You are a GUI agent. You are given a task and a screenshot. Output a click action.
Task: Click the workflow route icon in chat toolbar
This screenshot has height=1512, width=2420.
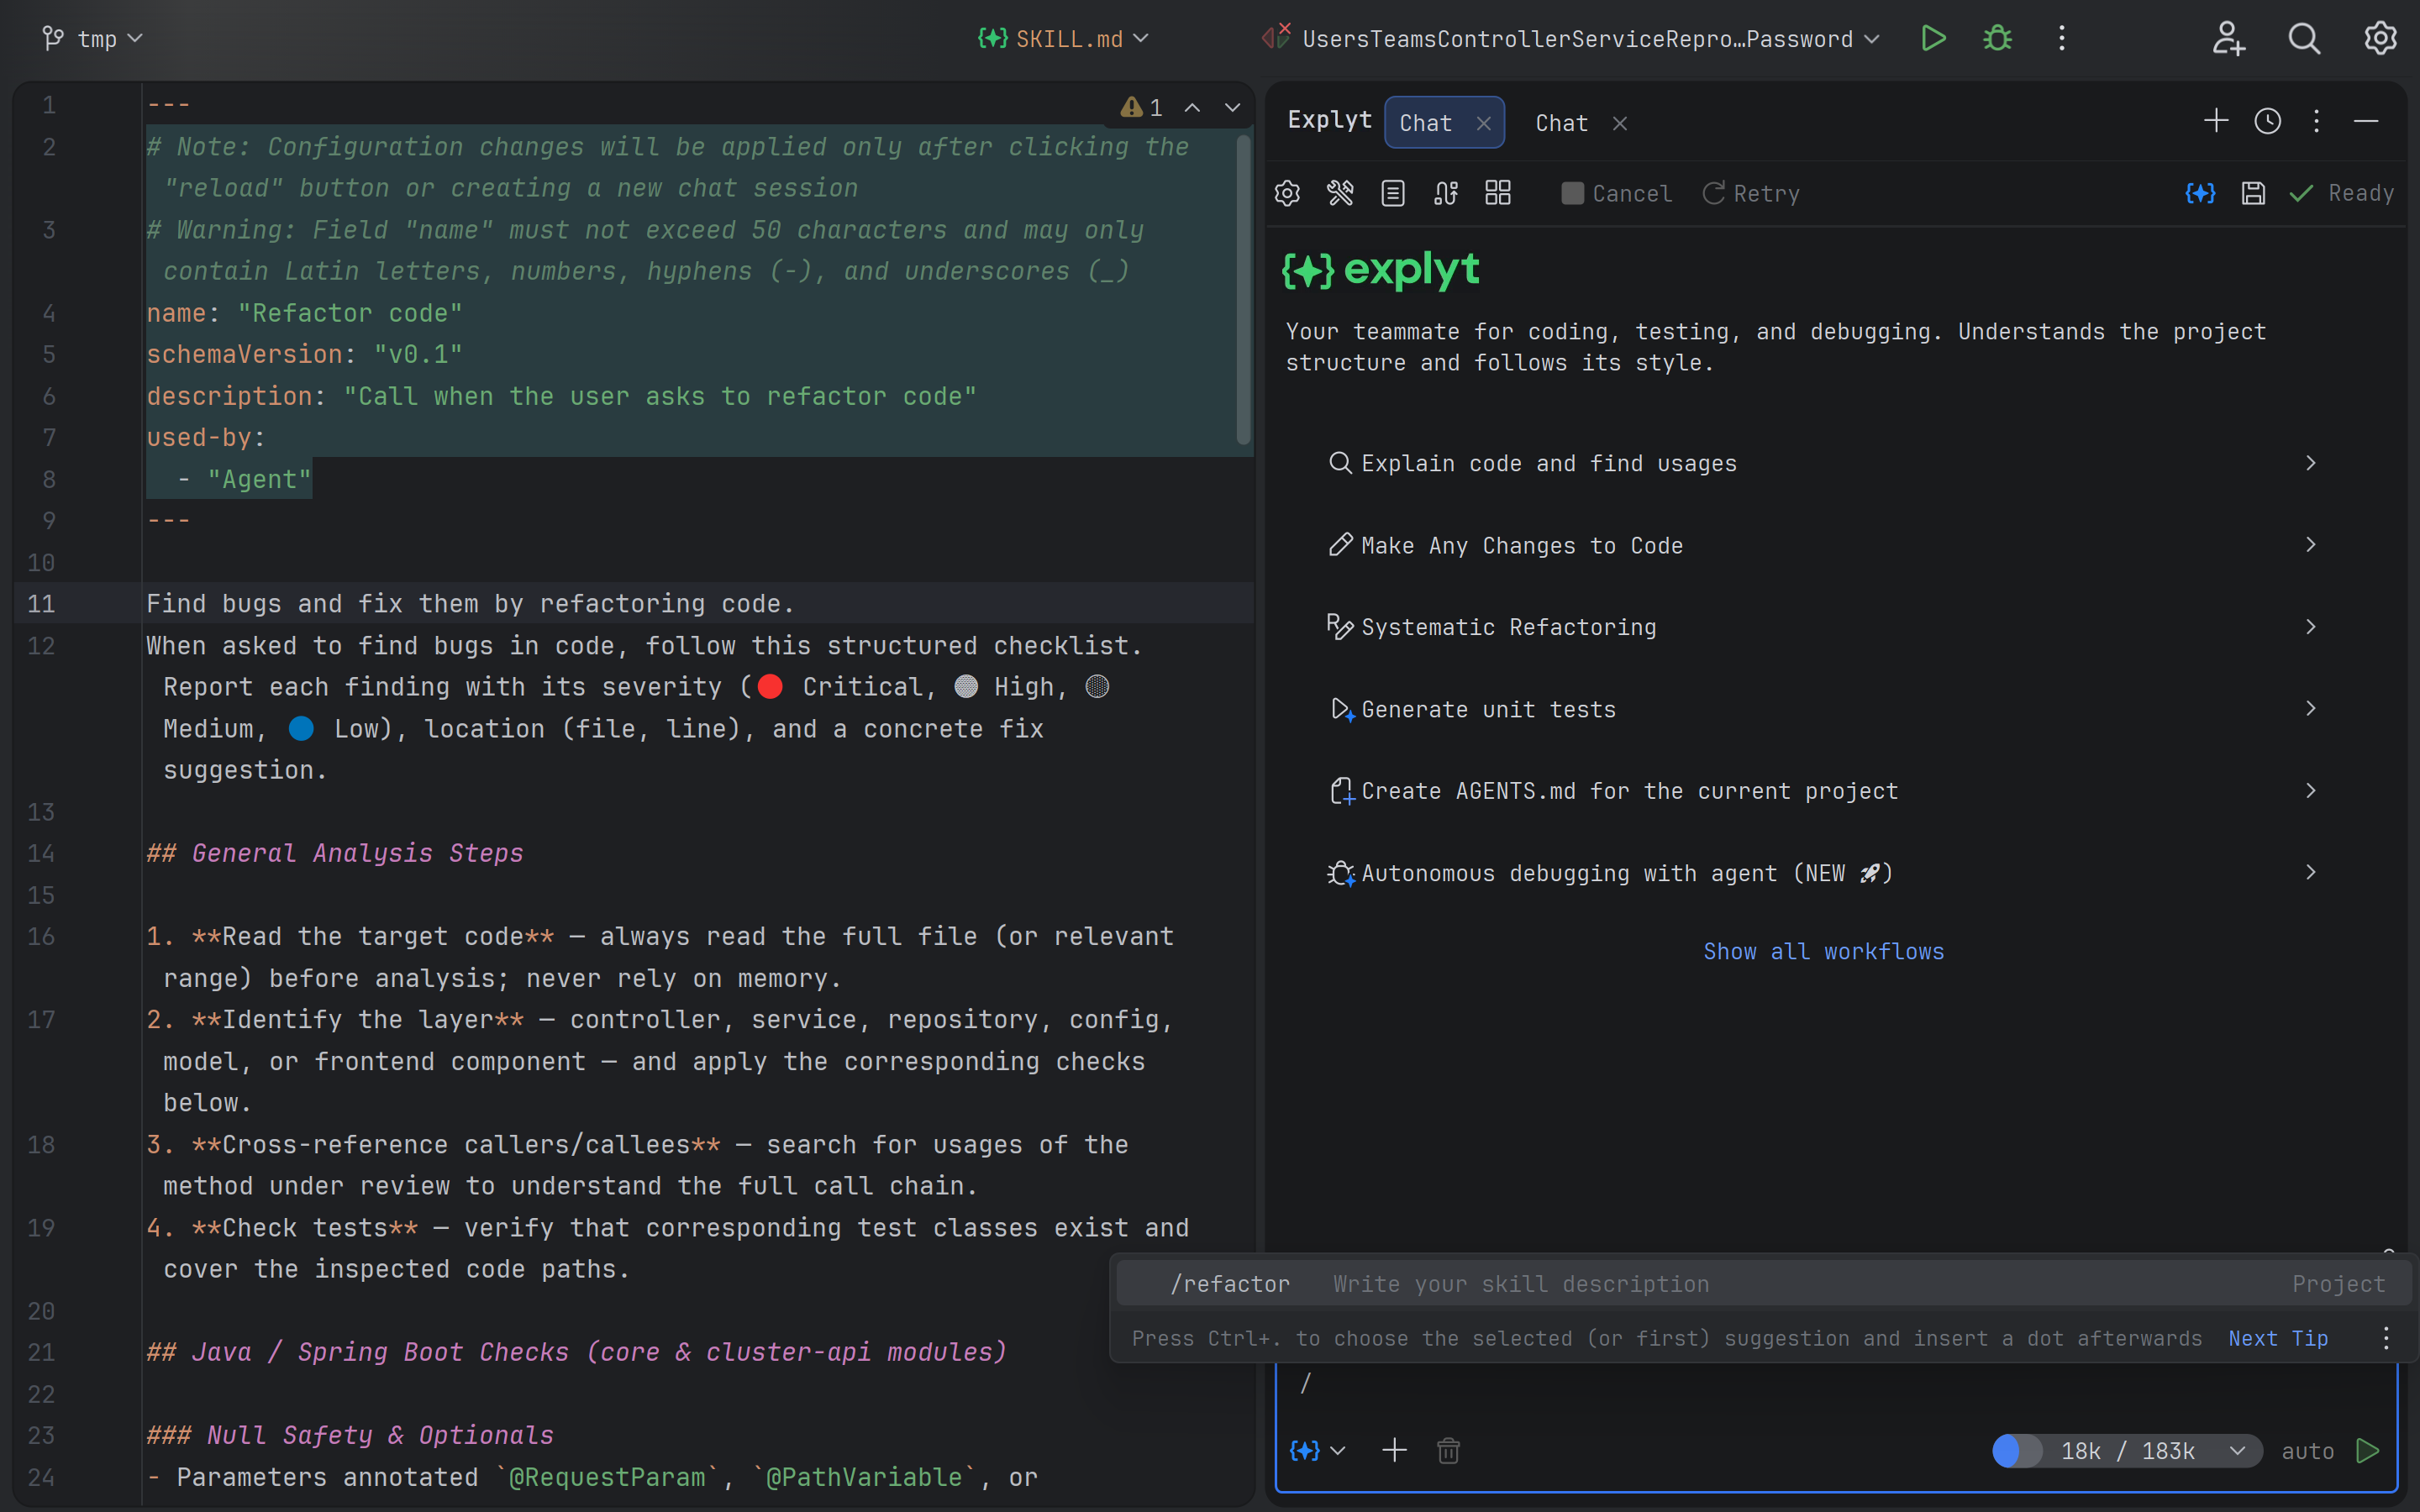pyautogui.click(x=1446, y=193)
